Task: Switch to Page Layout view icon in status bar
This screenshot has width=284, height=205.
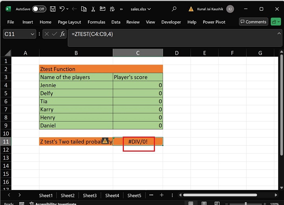Action: (x=204, y=203)
